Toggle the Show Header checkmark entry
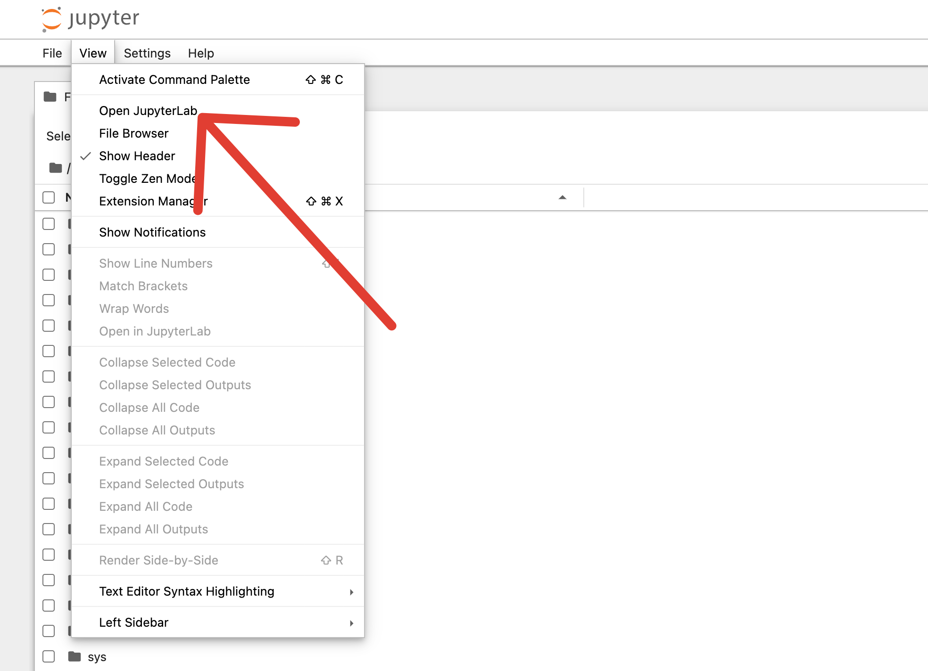The image size is (928, 671). 137,156
